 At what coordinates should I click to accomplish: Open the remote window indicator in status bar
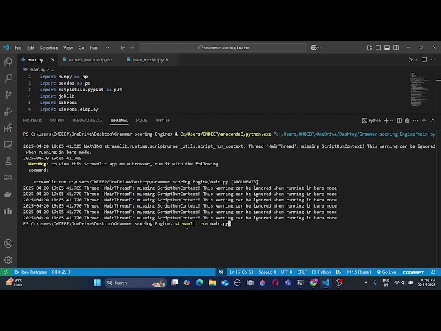point(6,272)
